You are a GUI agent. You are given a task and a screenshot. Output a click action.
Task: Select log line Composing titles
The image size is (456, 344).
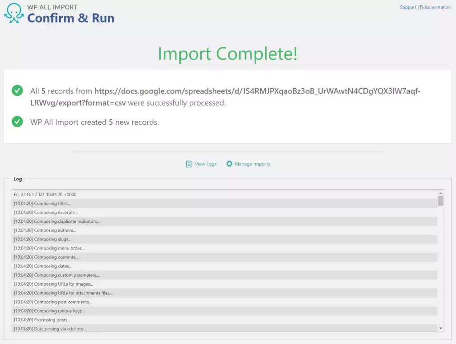(224, 204)
